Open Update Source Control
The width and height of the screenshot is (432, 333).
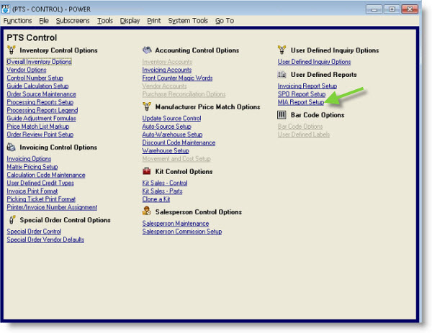(171, 119)
